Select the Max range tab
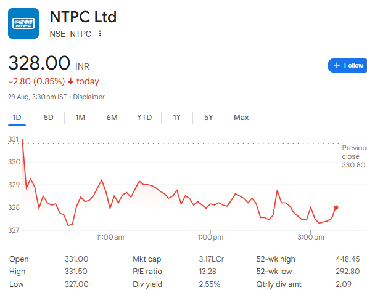This screenshot has height=290, width=367. coord(241,118)
